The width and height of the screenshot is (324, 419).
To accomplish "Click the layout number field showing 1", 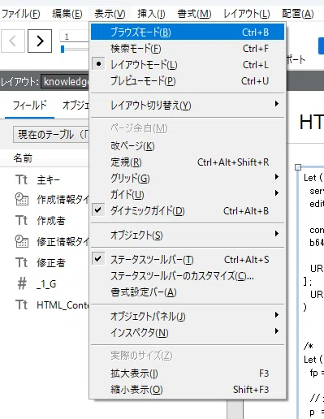I will [75, 37].
